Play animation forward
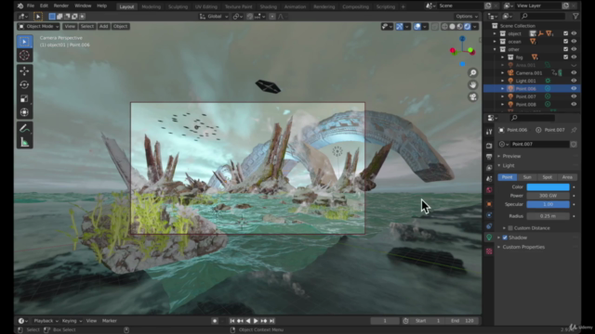 click(256, 321)
